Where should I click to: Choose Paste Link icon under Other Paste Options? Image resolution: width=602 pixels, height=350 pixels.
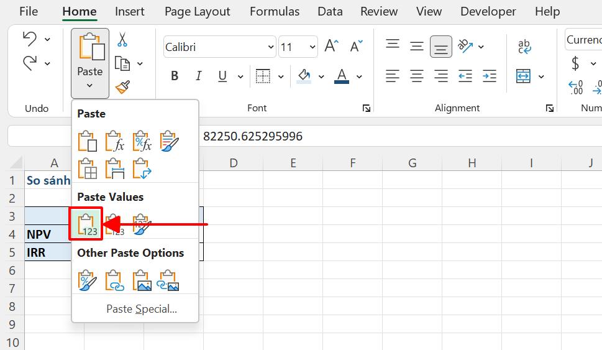(114, 280)
